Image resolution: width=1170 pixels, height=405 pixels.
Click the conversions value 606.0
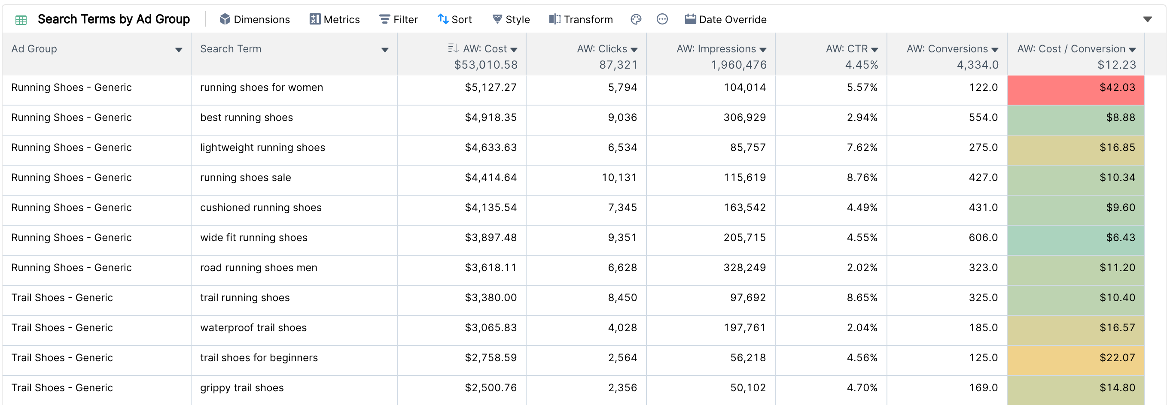983,237
